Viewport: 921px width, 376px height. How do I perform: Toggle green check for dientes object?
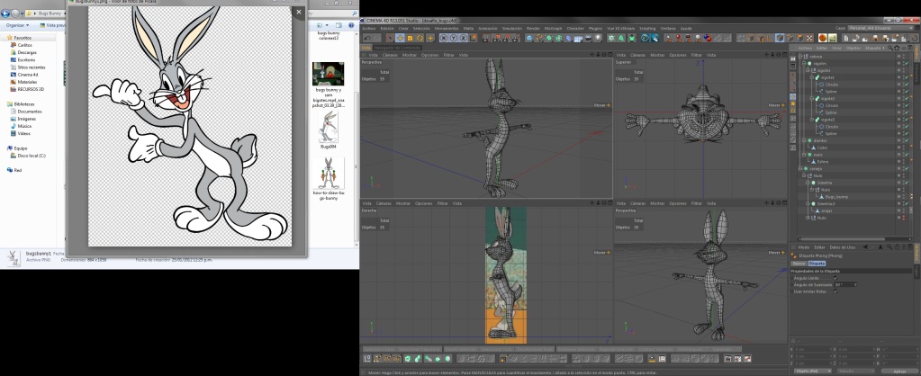coord(907,141)
